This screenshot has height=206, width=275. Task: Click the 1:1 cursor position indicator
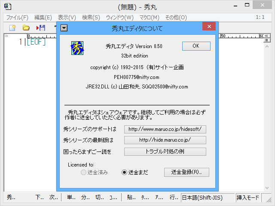tap(260, 17)
